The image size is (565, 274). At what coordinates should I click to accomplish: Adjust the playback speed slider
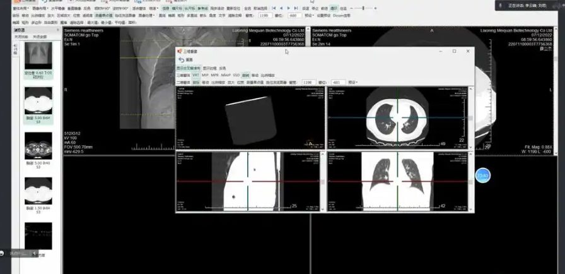[363, 8]
